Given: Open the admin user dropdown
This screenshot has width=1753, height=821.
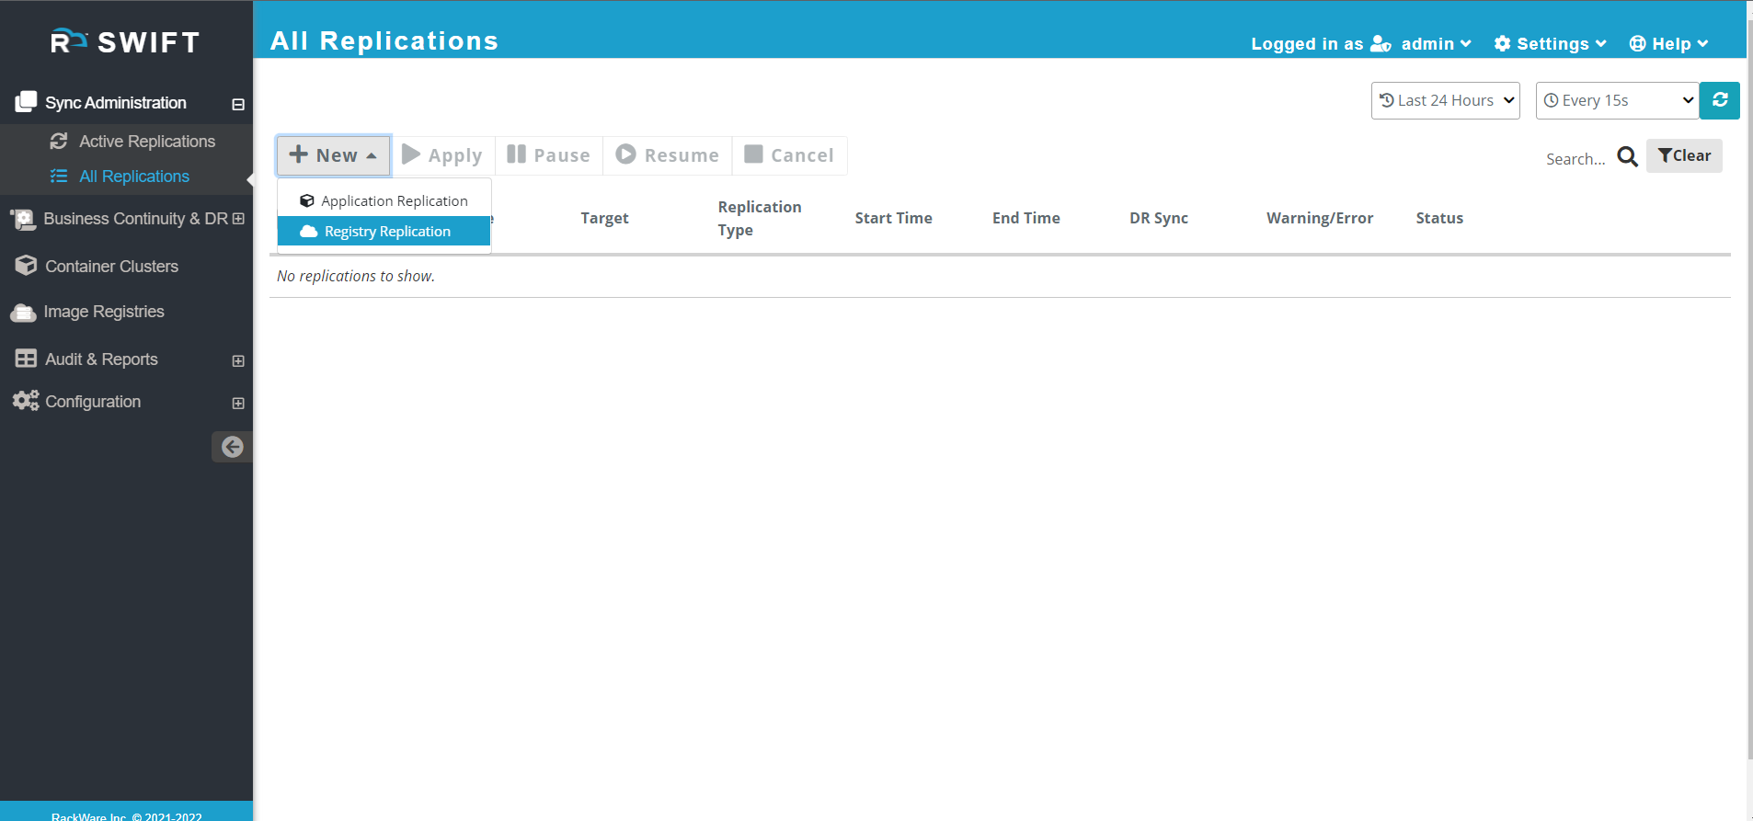Looking at the screenshot, I should [x=1436, y=44].
